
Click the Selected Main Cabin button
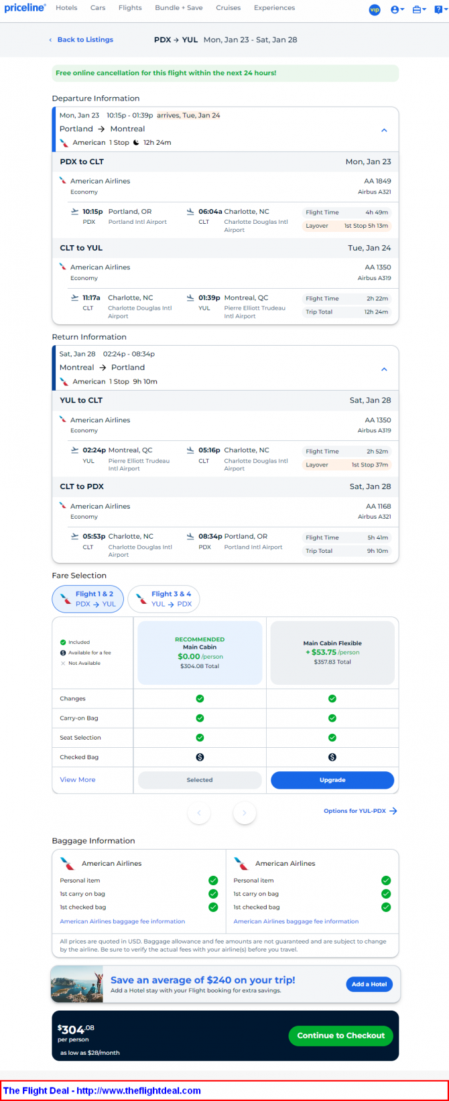[x=200, y=780]
